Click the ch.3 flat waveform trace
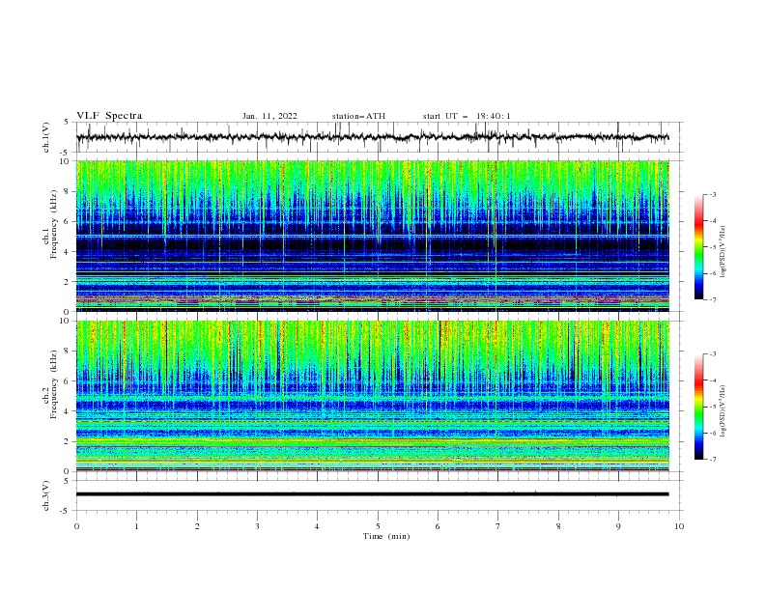 373,494
